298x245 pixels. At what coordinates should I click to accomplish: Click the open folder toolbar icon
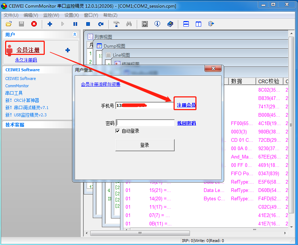[x=9, y=24]
